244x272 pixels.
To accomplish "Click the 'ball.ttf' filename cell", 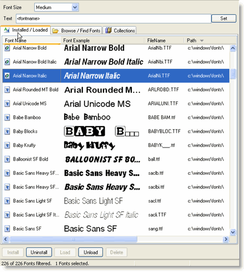I will pyautogui.click(x=154, y=159).
